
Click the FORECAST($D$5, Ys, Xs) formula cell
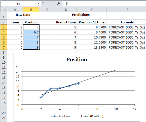[126, 37]
